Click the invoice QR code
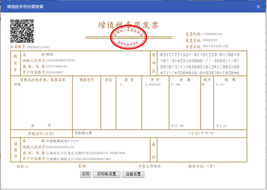Screen dimensions: 267x190 coord(22,31)
